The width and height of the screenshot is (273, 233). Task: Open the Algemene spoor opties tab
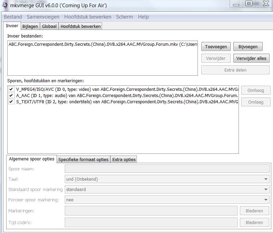[x=31, y=159]
